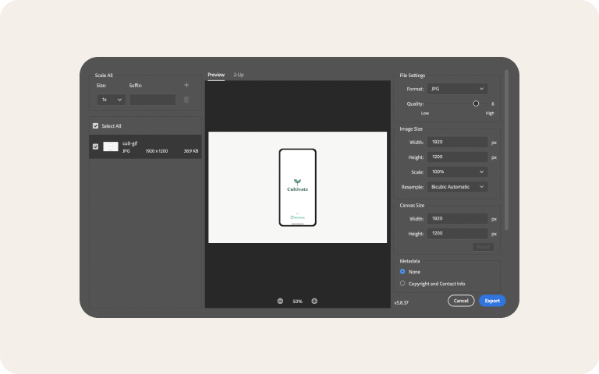Click the Cancel button
Image resolution: width=599 pixels, height=374 pixels.
point(461,301)
